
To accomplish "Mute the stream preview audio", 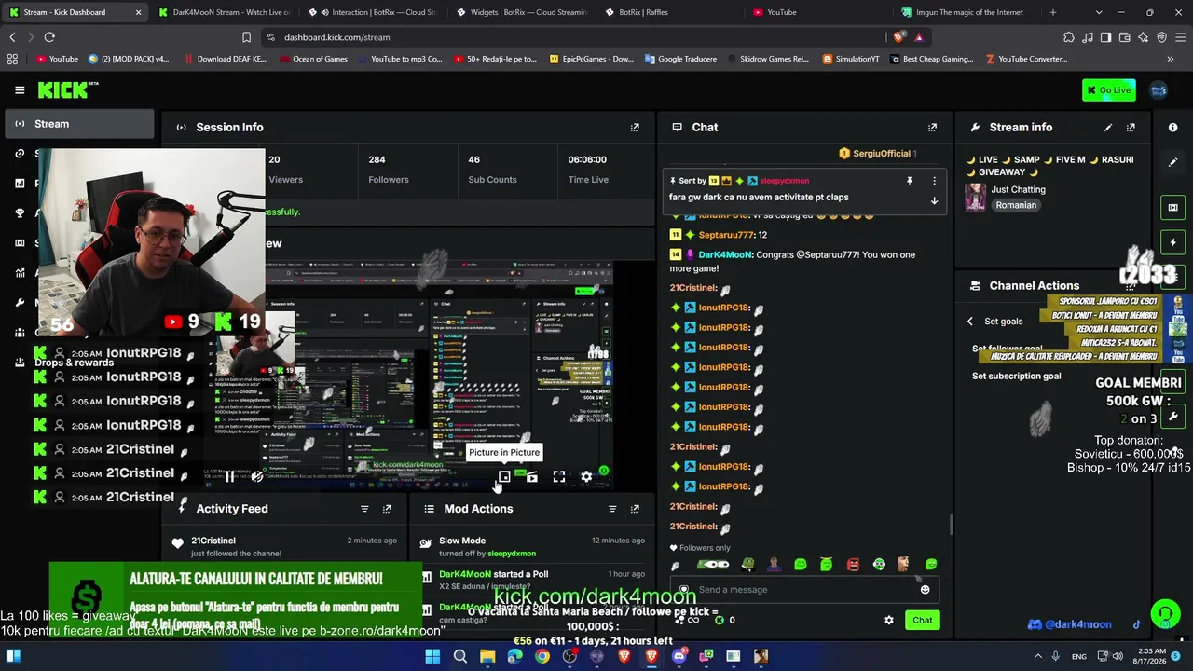I will (x=257, y=477).
